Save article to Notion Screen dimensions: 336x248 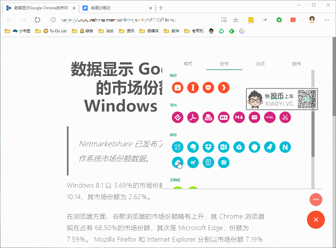pos(285,147)
